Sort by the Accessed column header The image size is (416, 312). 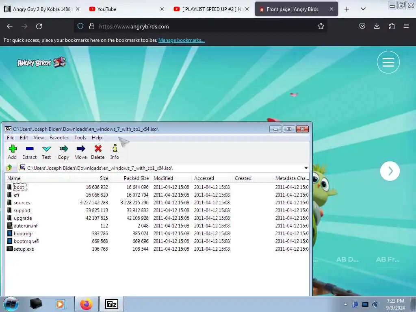pyautogui.click(x=212, y=178)
